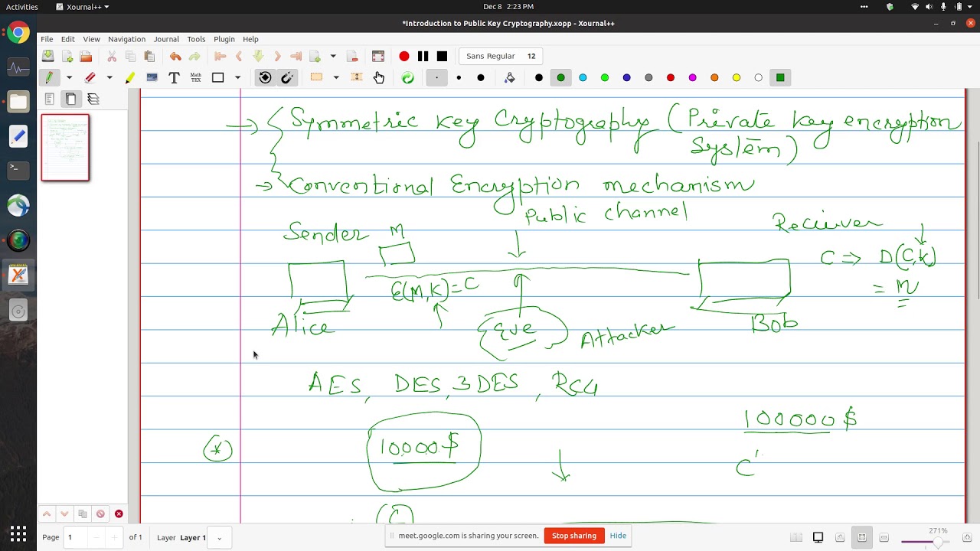Open the select region dropdown arrow

tap(335, 77)
